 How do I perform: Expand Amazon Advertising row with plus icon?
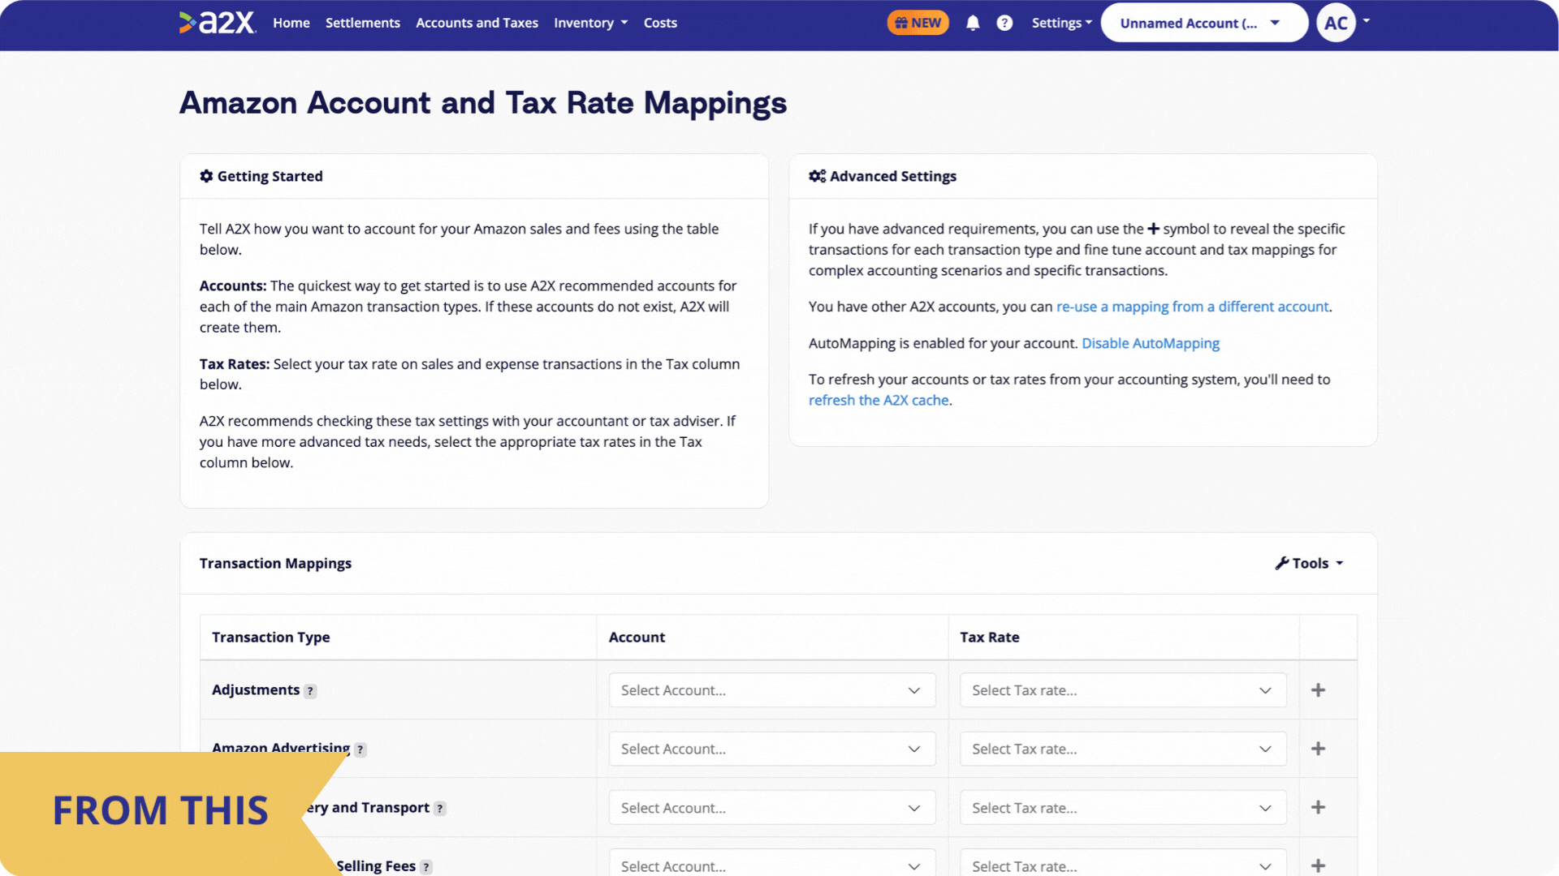click(x=1318, y=749)
